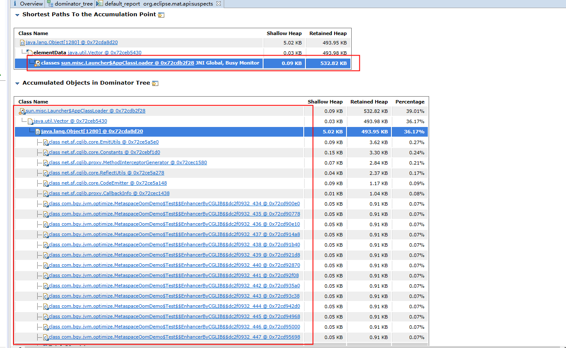Open java.util.Vector @ 0x72ceb5430 link in Shortest Paths

click(x=104, y=53)
